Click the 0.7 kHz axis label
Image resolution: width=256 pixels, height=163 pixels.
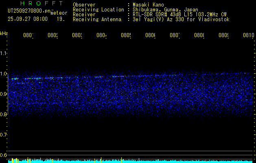click(x=4, y=135)
